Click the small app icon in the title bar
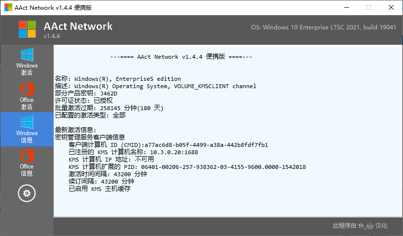This screenshot has height=236, width=403. [x=8, y=7]
